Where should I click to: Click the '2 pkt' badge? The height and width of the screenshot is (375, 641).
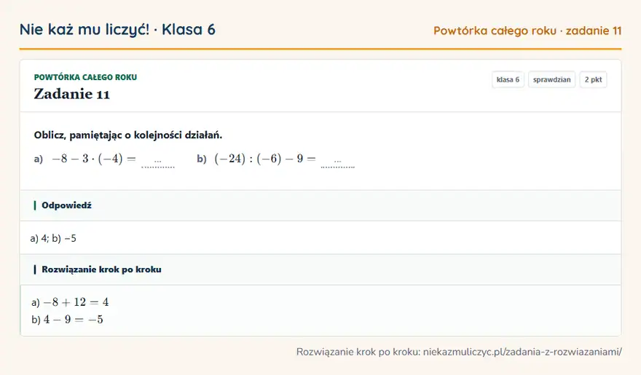point(593,79)
